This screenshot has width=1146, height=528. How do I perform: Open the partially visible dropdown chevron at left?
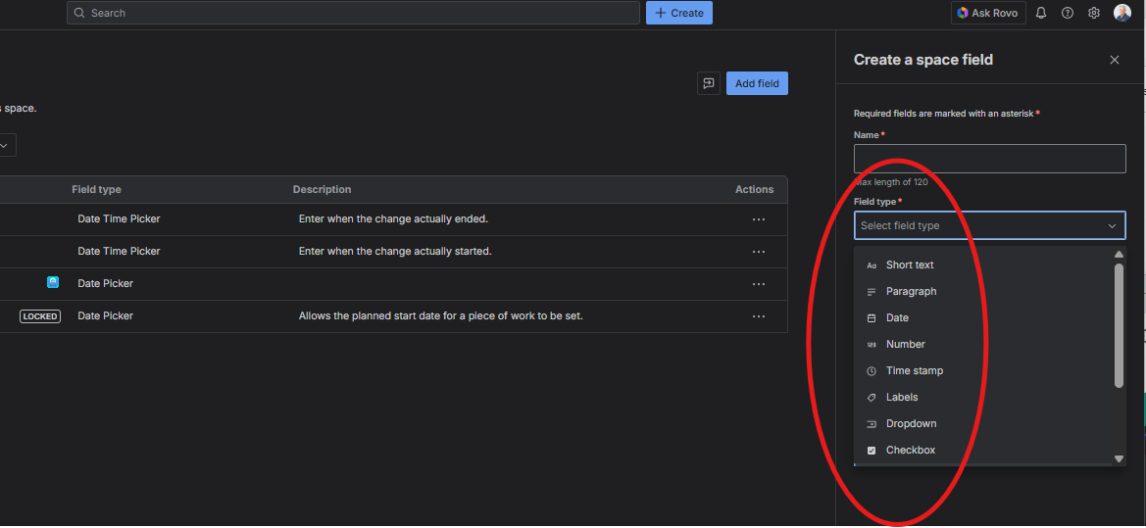click(x=5, y=145)
